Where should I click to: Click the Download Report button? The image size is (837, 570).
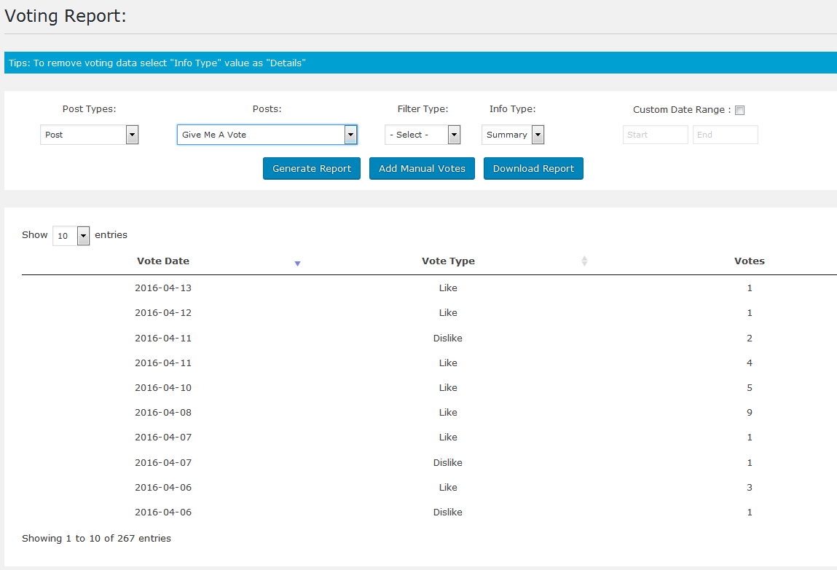pos(533,168)
